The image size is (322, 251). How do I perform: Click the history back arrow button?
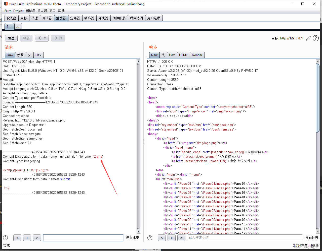[39, 38]
